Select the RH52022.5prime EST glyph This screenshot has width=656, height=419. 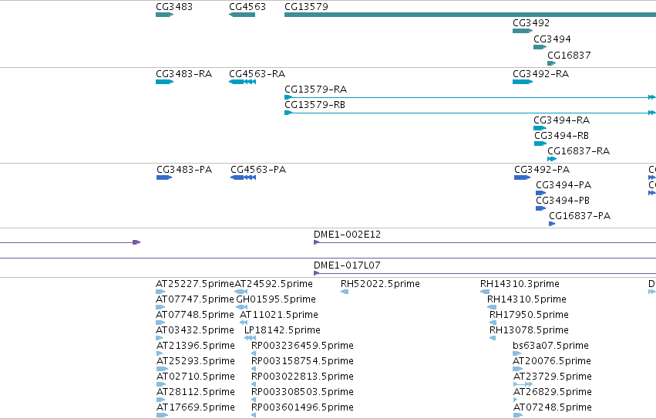pyautogui.click(x=345, y=292)
